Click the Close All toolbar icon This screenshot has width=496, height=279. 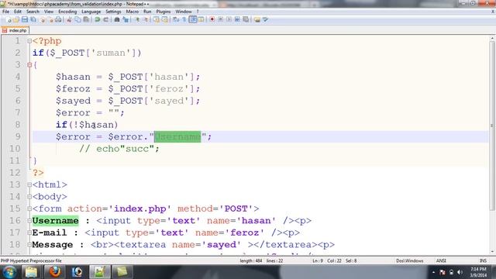coord(50,19)
